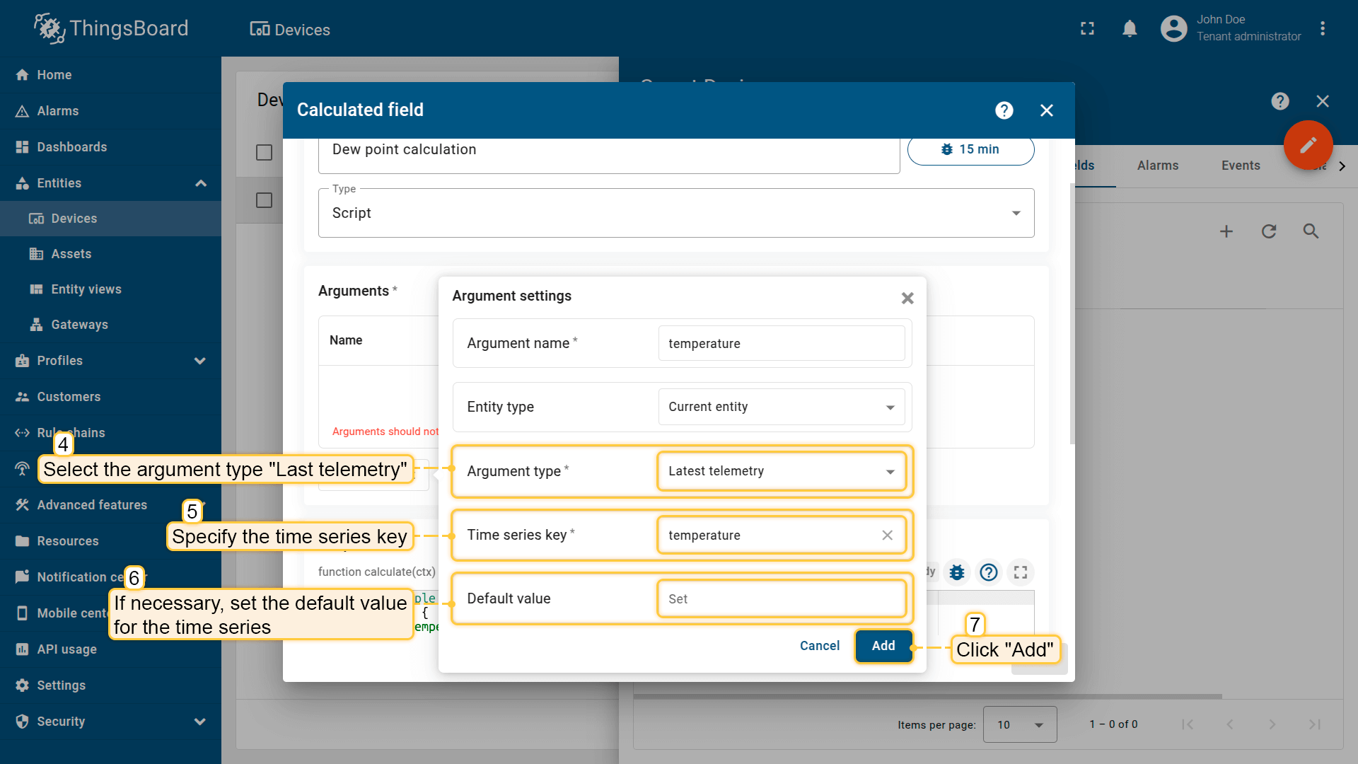Switch to the Alarms tab

click(x=1157, y=166)
